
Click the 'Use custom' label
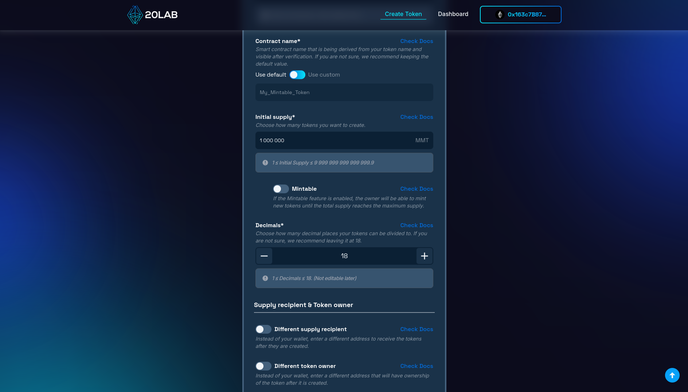click(324, 75)
